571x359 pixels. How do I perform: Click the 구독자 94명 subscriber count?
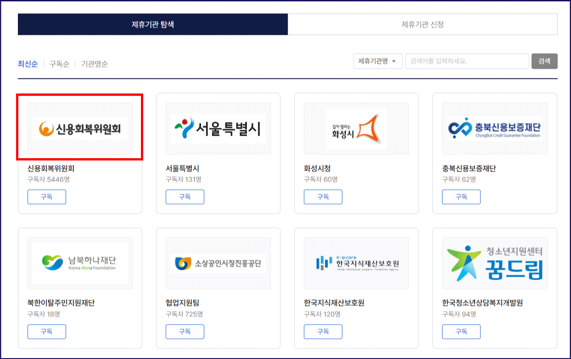(459, 314)
